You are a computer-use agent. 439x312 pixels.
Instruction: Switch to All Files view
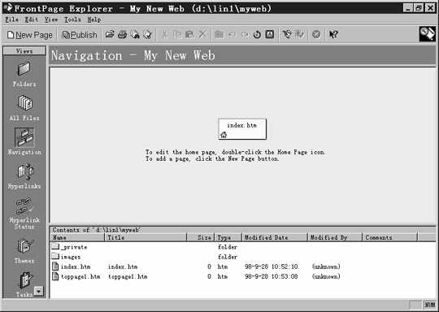click(x=24, y=108)
